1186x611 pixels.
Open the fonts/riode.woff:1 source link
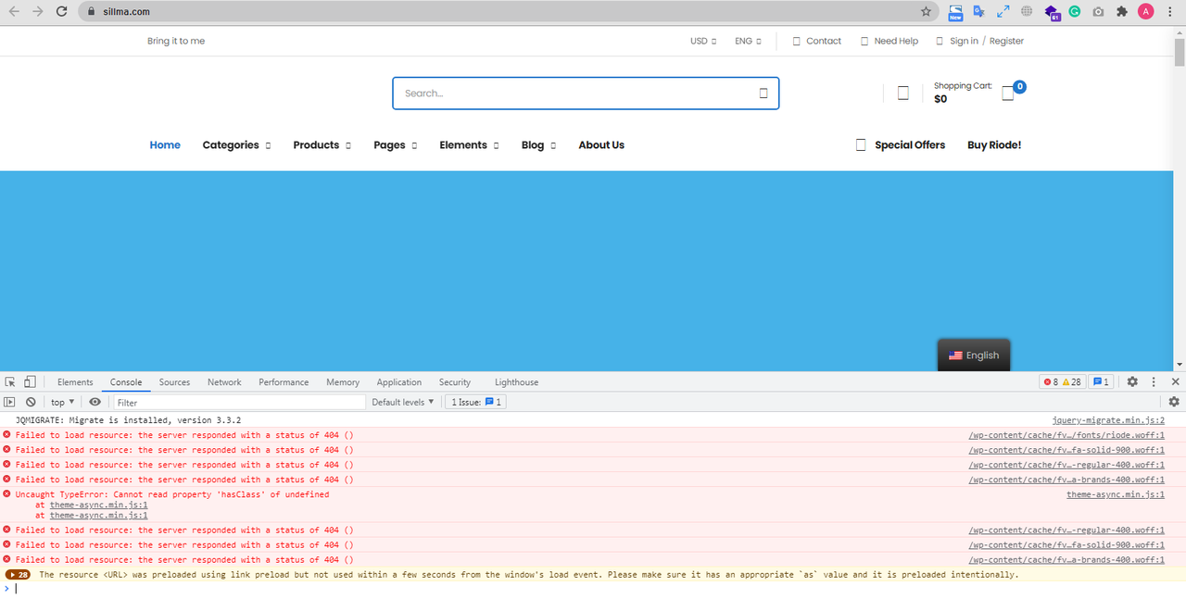coord(1066,435)
